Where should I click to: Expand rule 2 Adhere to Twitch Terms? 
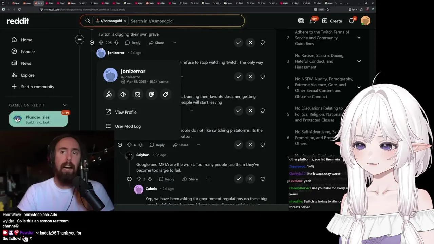pos(359,38)
